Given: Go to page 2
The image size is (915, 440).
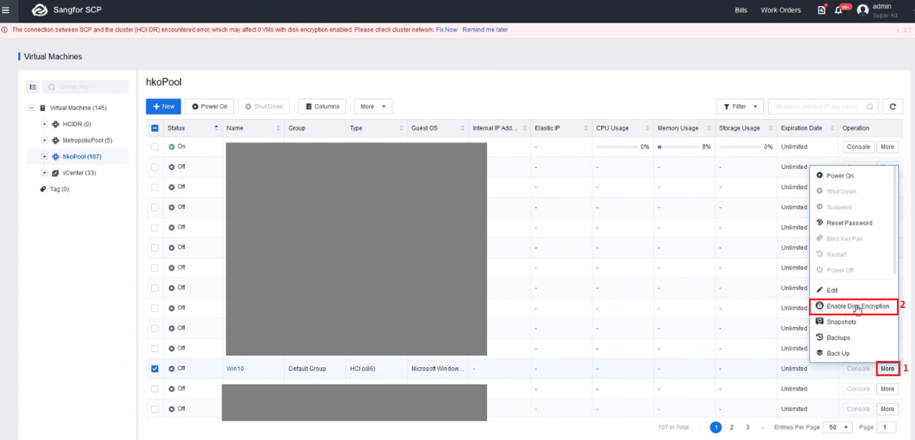Looking at the screenshot, I should [731, 428].
